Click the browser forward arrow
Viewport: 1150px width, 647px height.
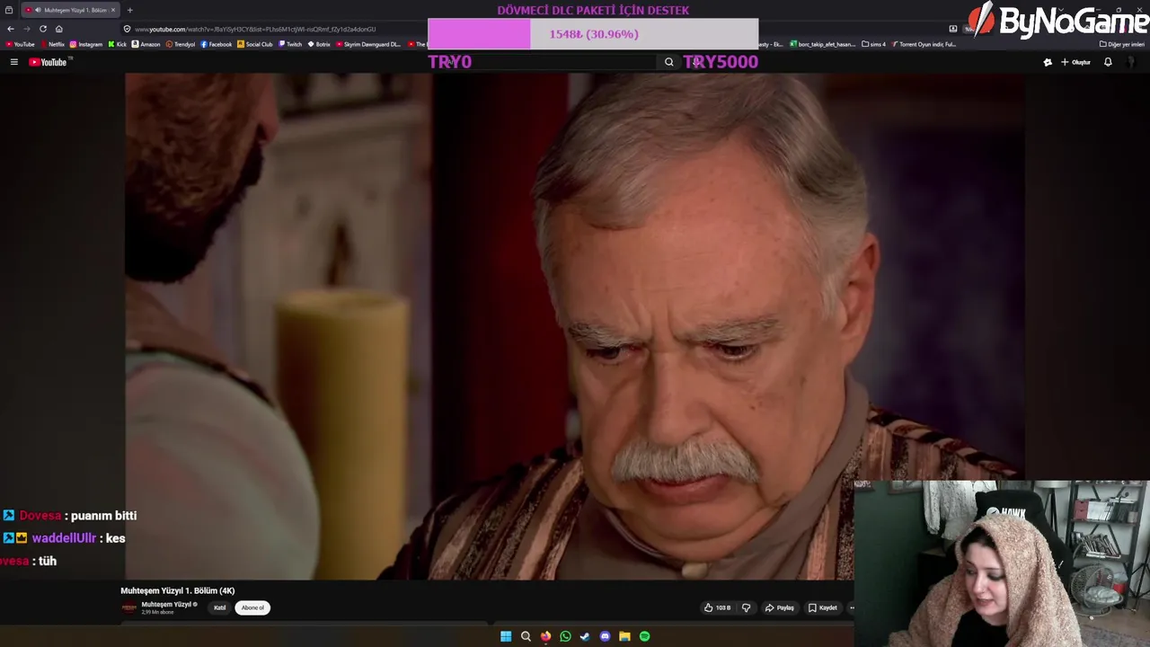(27, 29)
